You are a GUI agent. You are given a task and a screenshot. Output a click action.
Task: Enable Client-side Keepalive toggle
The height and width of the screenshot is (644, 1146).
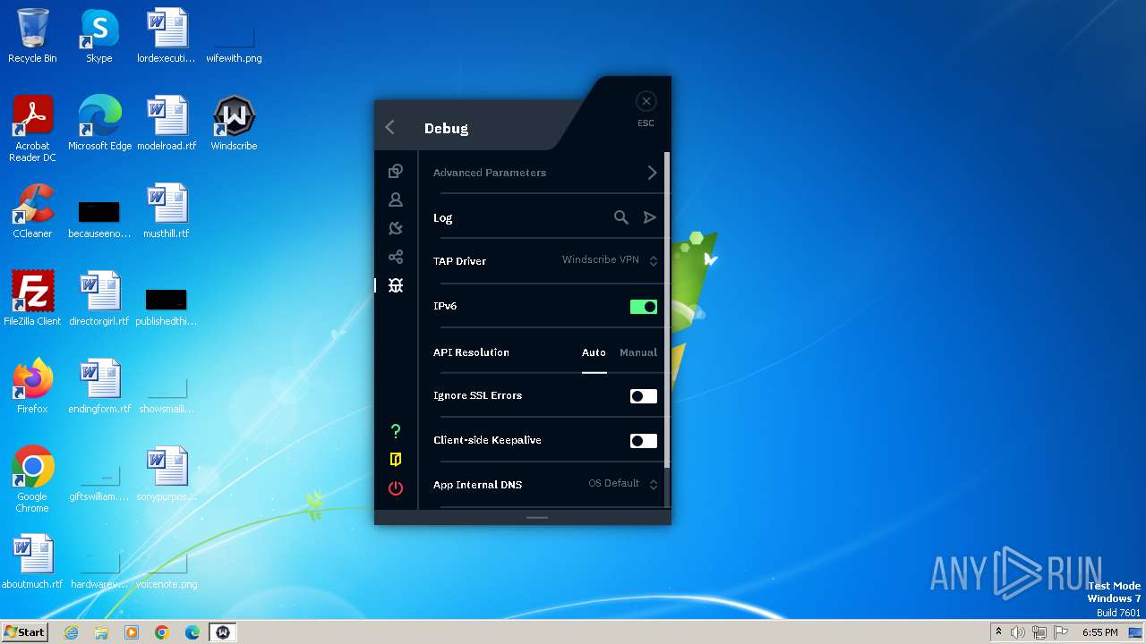[x=644, y=441]
